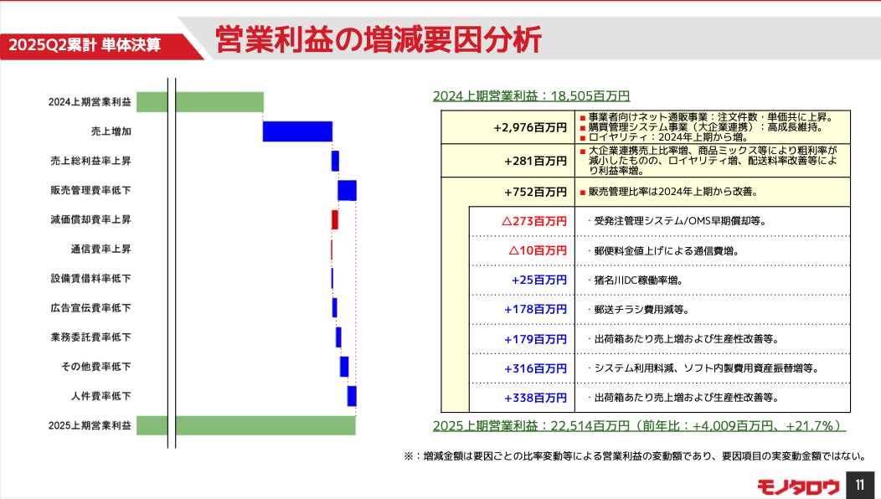
Task: Click the '2025上期営業利益：22,514百万円' summary line
Action: click(640, 426)
